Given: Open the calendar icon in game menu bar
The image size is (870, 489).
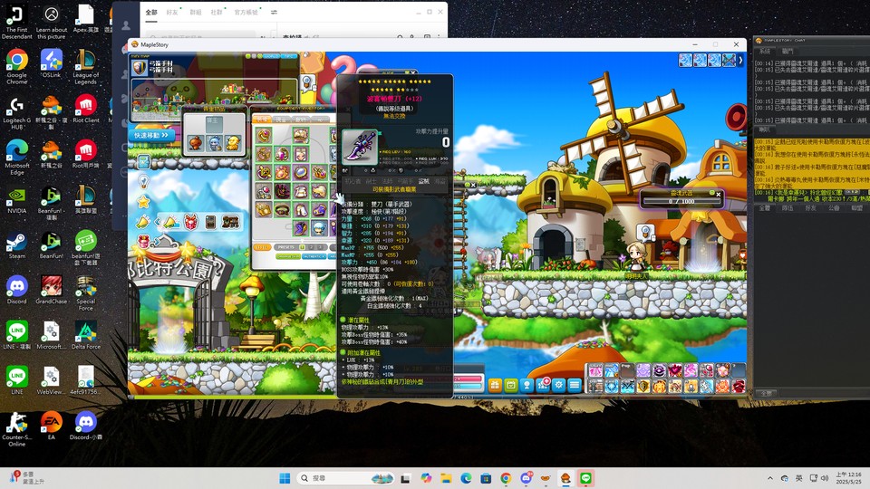Looking at the screenshot, I should click(x=511, y=384).
